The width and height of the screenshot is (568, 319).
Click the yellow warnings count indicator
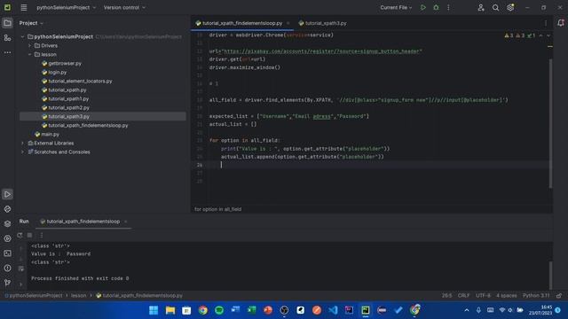509,35
